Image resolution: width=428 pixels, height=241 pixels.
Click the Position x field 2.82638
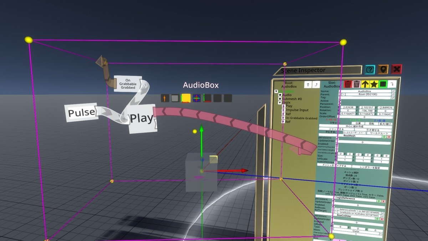coord(348,107)
